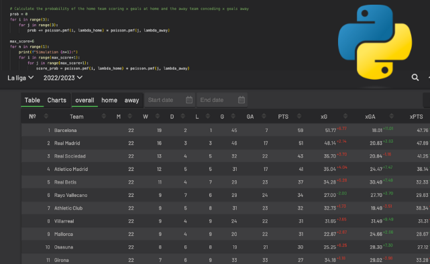Click the search magnifier icon
Image resolution: width=430 pixels, height=264 pixels.
click(415, 78)
